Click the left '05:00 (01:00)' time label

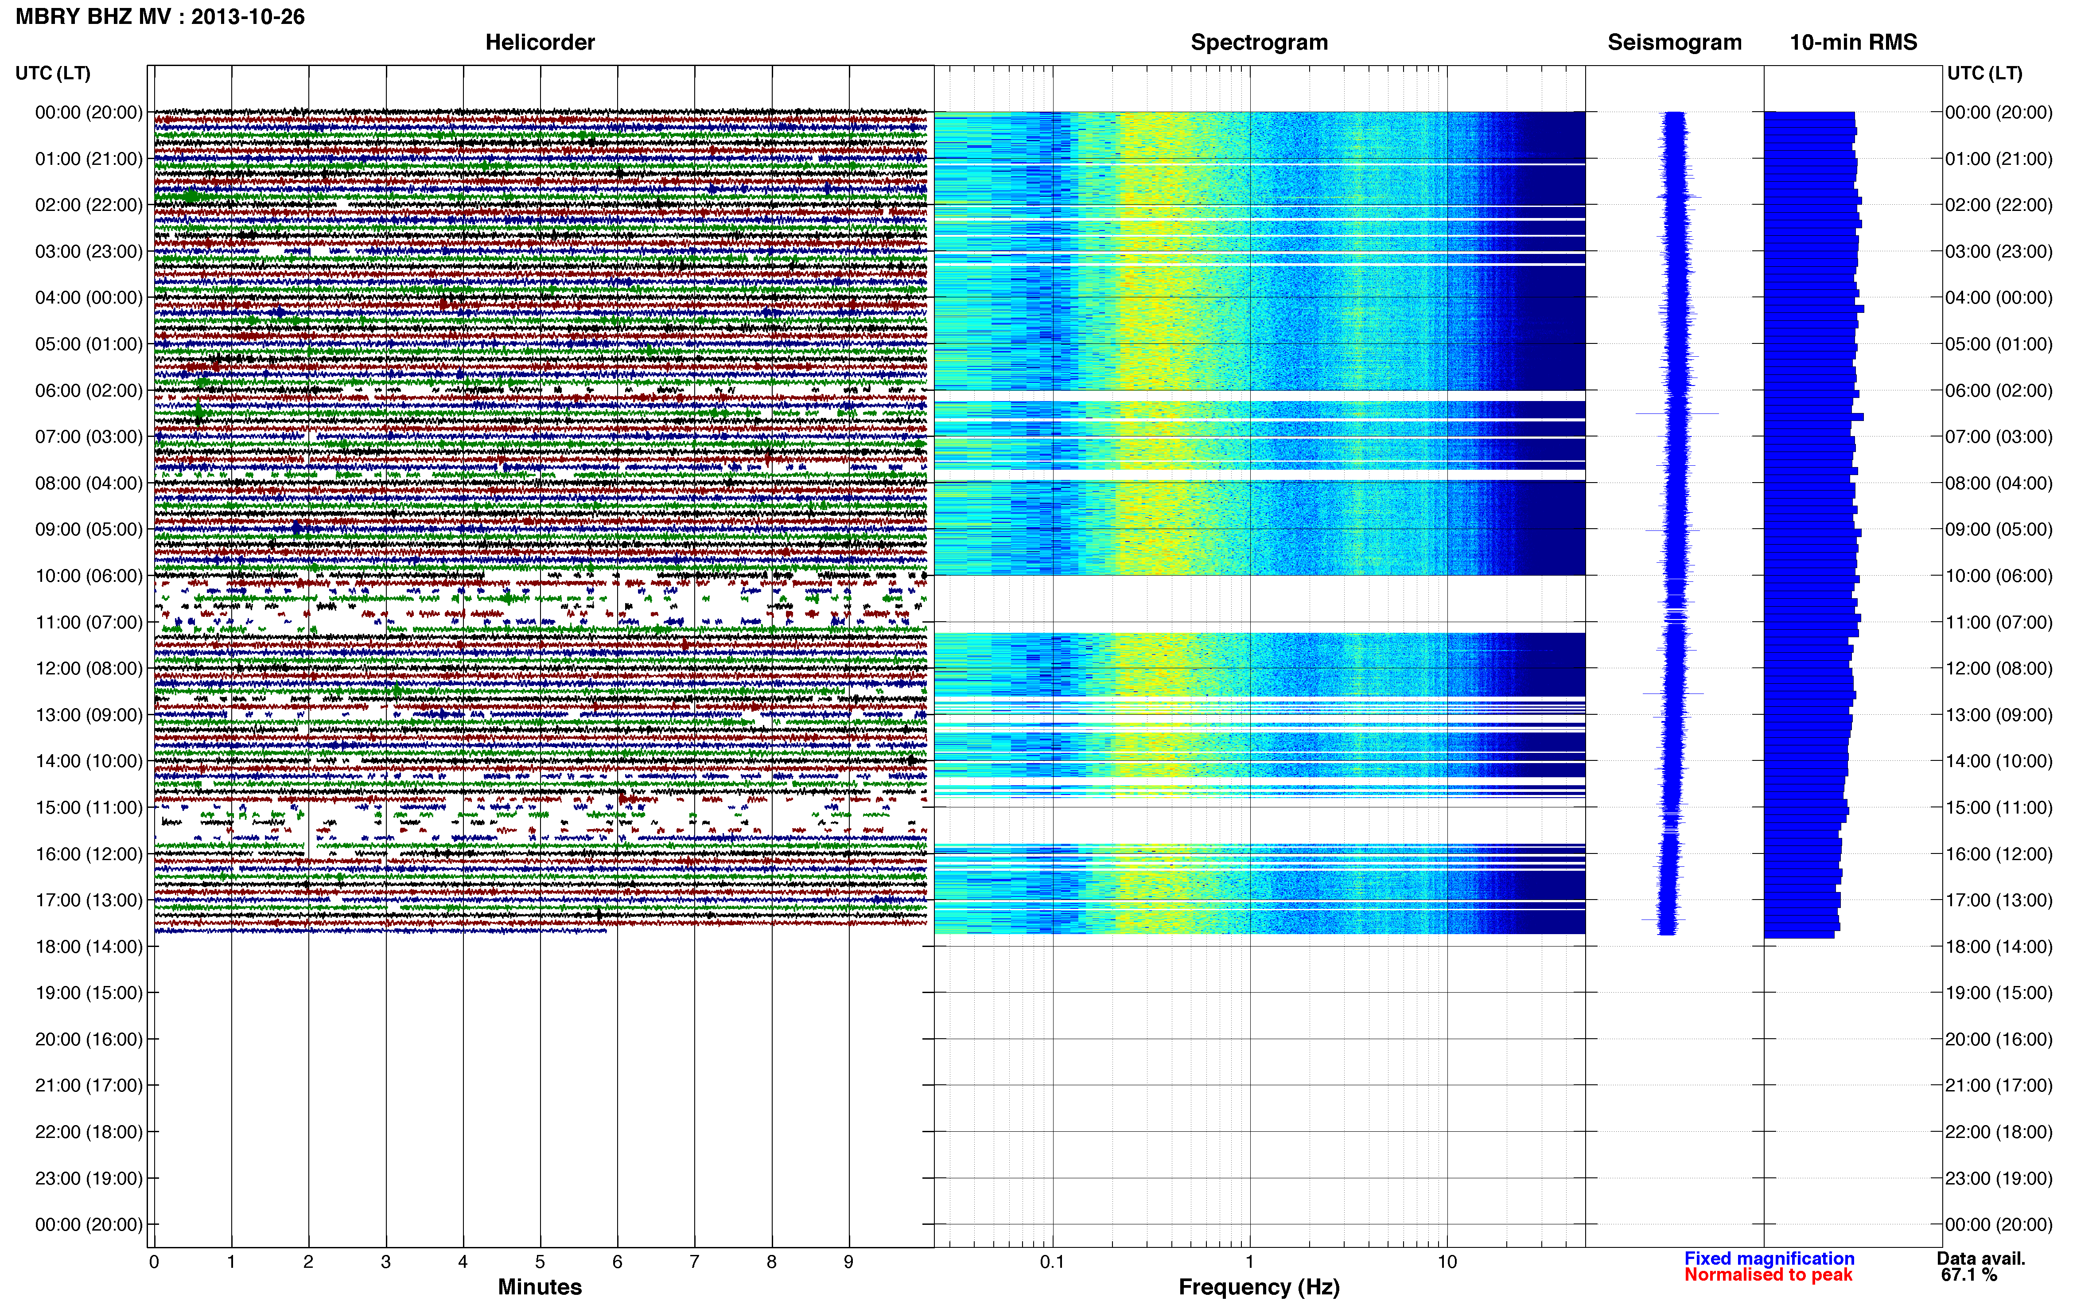(89, 344)
